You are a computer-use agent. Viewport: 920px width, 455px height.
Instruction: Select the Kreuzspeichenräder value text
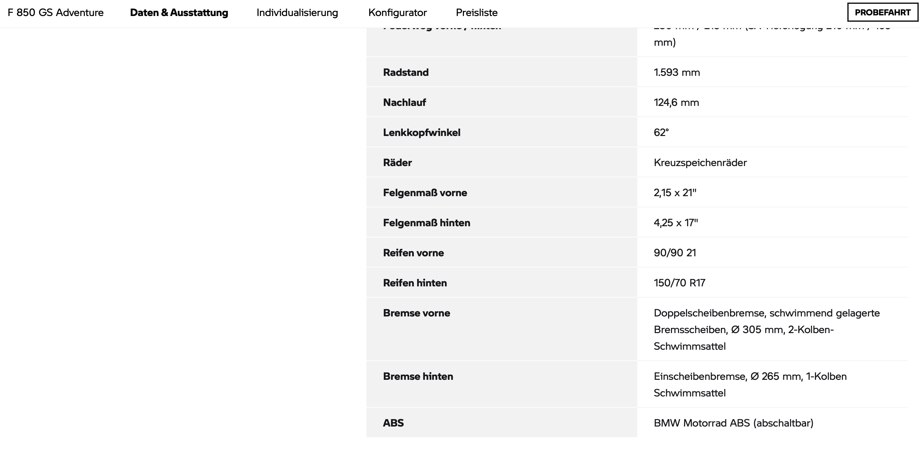click(700, 162)
